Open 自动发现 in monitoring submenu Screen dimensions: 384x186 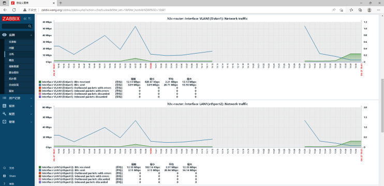click(x=13, y=85)
